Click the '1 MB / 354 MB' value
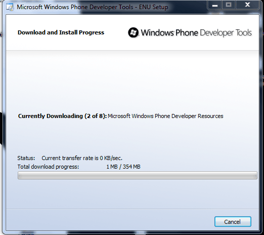Image resolution: width=264 pixels, height=235 pixels. point(123,167)
